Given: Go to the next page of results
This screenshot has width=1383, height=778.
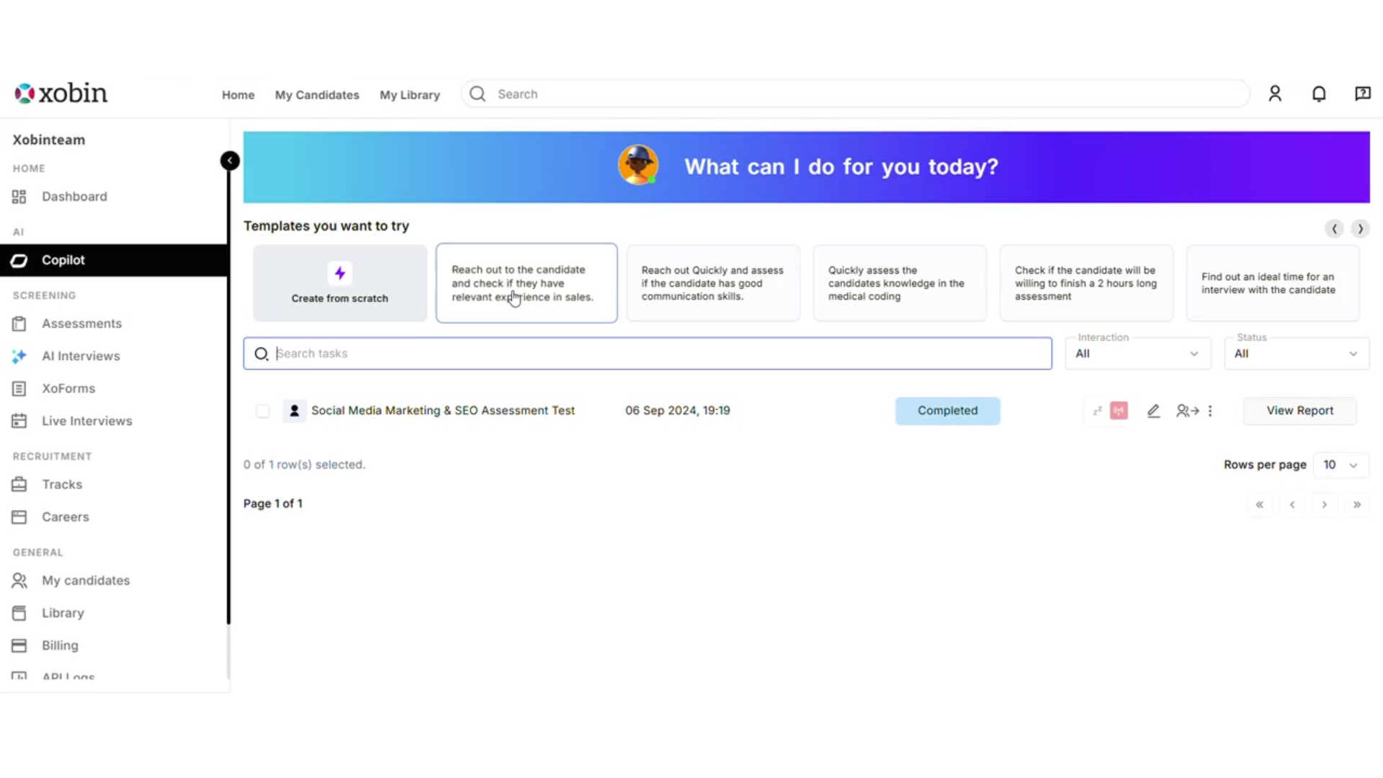Looking at the screenshot, I should (x=1324, y=504).
